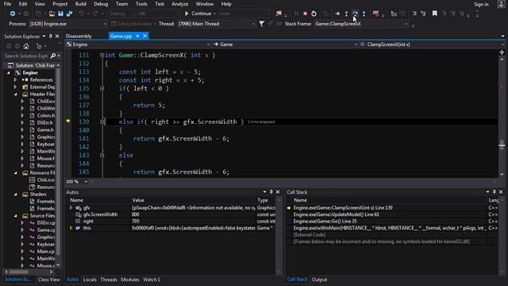Viewport: 508px width, 286px height.
Task: Pin the Autos window
Action: click(x=271, y=192)
